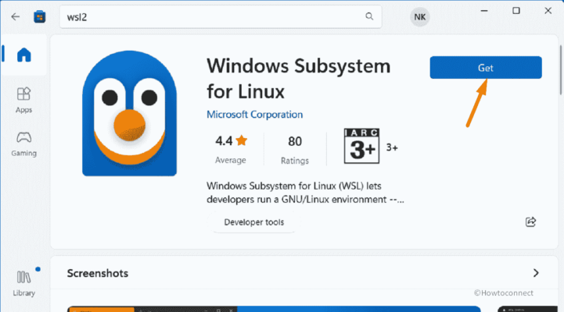Open the Gaming section in sidebar

[x=23, y=144]
